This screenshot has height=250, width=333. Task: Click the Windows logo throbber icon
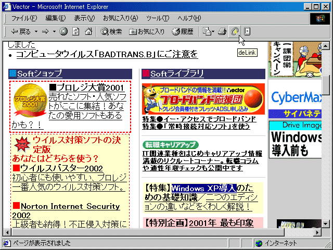(320, 19)
